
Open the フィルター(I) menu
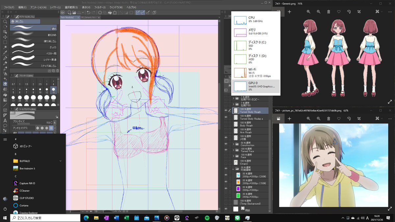point(100,7)
